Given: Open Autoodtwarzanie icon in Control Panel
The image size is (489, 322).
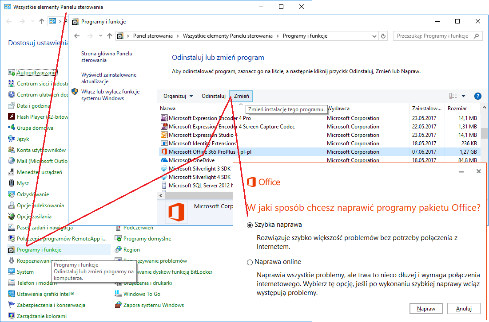Looking at the screenshot, I should (12, 73).
